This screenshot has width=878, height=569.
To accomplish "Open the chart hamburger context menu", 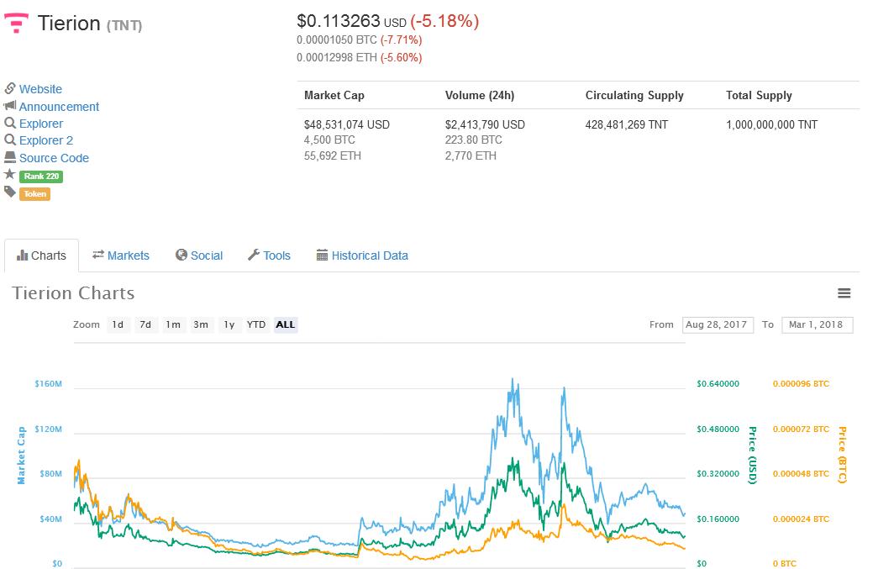I will point(844,293).
